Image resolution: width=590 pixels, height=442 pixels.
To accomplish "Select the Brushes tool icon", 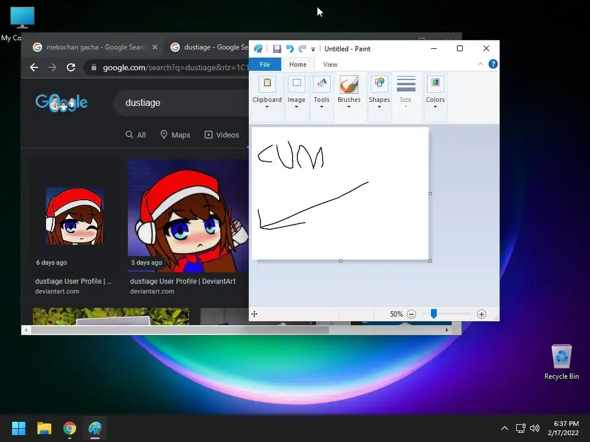I will pos(349,84).
